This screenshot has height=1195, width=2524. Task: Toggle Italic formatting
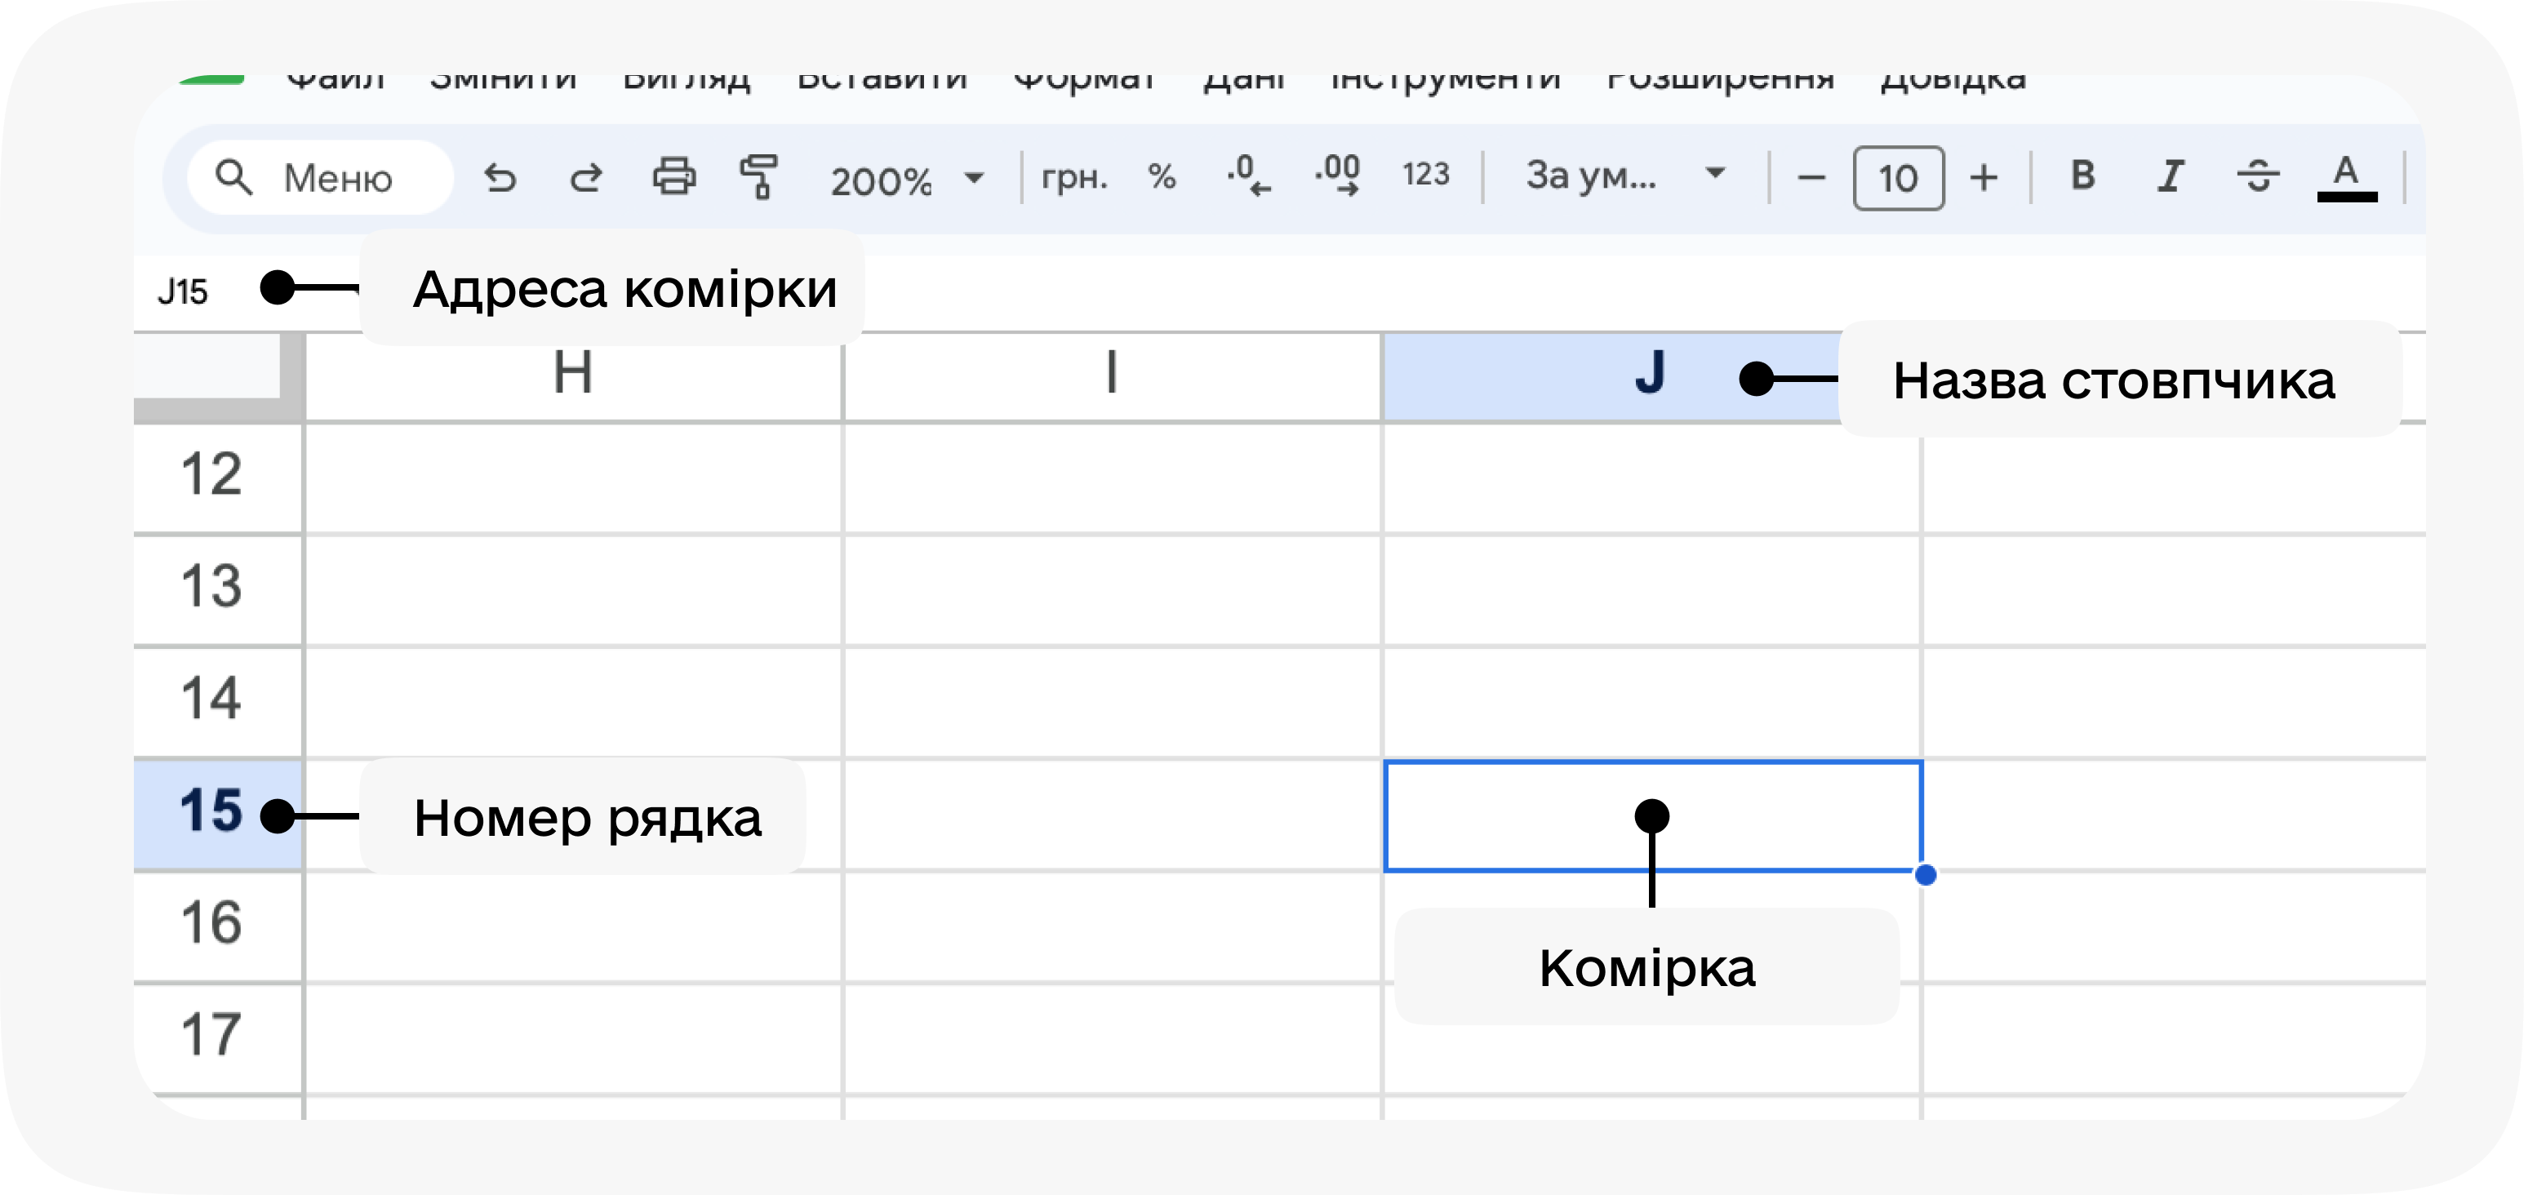(x=2171, y=176)
